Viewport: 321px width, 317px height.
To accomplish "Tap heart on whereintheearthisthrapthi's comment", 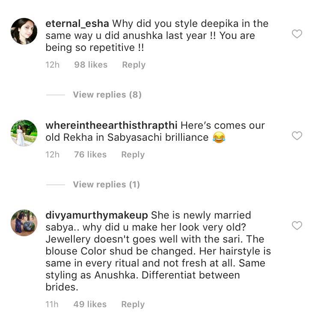I will [x=297, y=136].
